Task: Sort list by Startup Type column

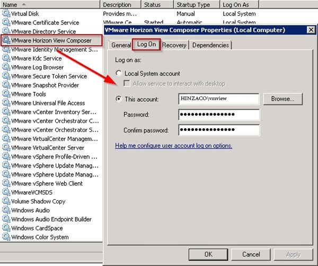Action: coord(195,4)
